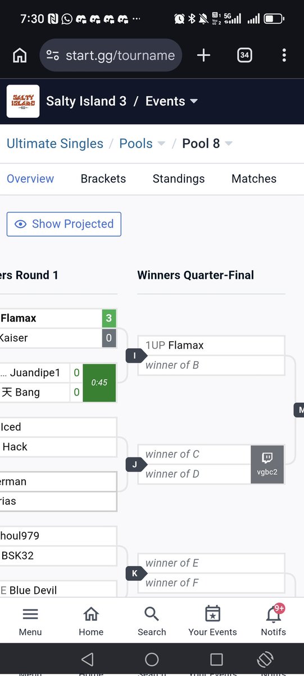The height and width of the screenshot is (676, 304).
Task: Tap the browser home icon
Action: [x=20, y=55]
